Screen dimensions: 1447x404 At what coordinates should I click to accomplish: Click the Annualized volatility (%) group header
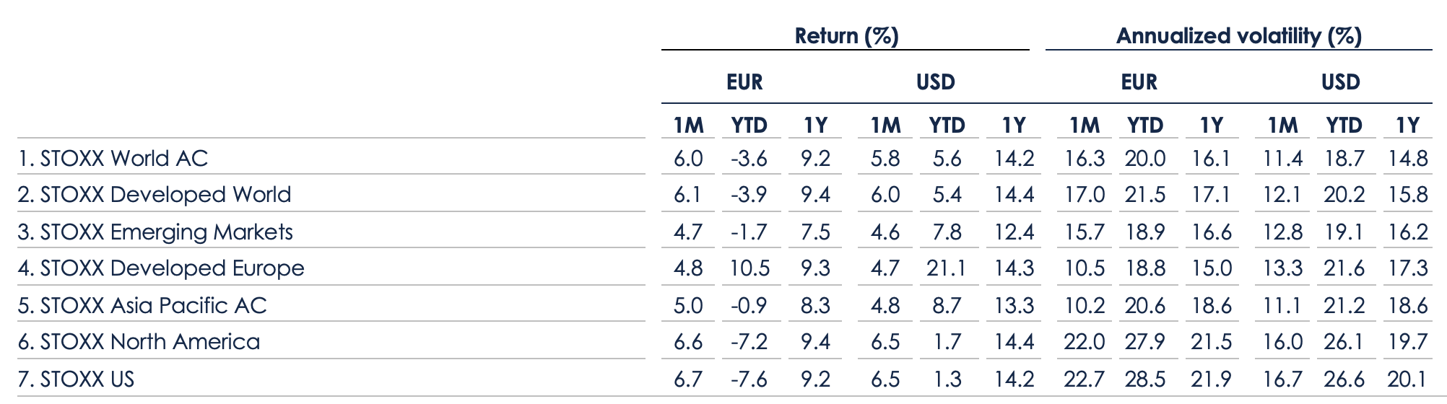(1238, 36)
